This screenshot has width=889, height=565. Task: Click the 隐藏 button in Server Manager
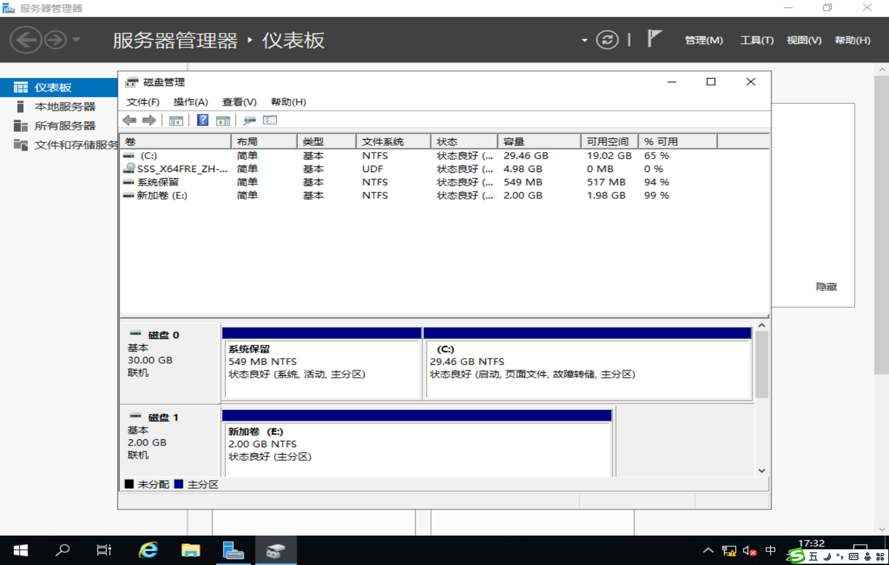(x=826, y=287)
